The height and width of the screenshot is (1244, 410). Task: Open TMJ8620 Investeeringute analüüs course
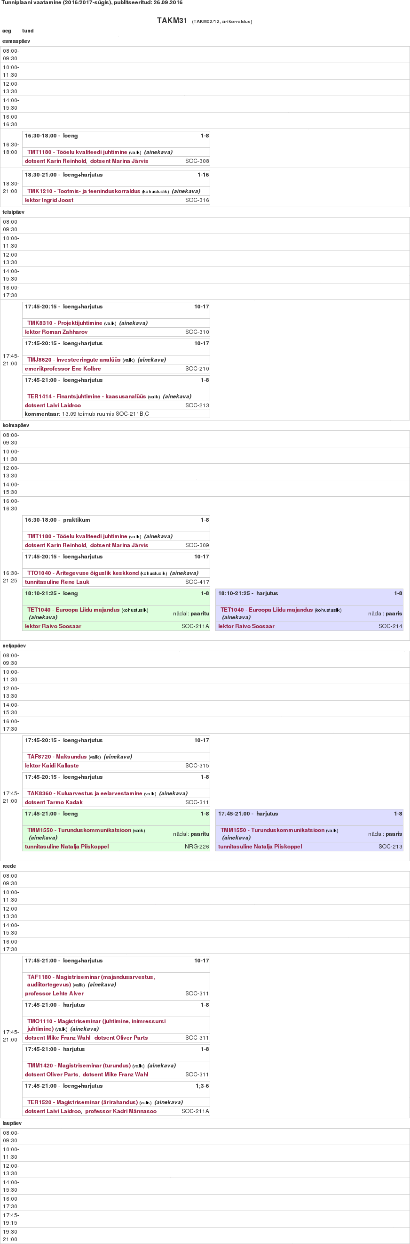[74, 360]
